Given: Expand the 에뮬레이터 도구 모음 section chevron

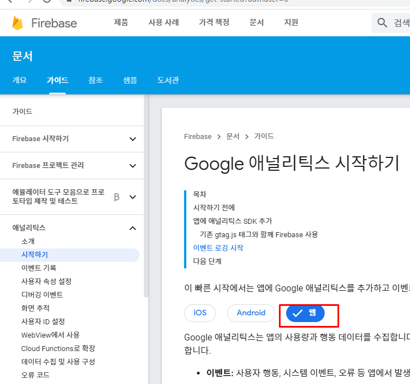Looking at the screenshot, I should pyautogui.click(x=133, y=197).
